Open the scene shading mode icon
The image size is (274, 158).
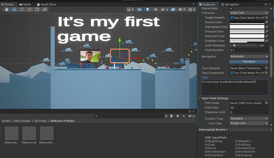(x=129, y=9)
